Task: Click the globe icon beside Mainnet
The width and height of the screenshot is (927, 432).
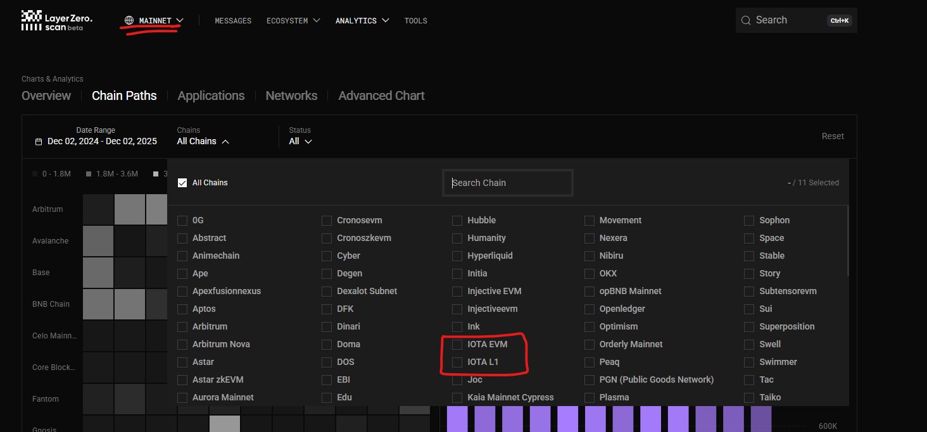Action: pos(129,20)
